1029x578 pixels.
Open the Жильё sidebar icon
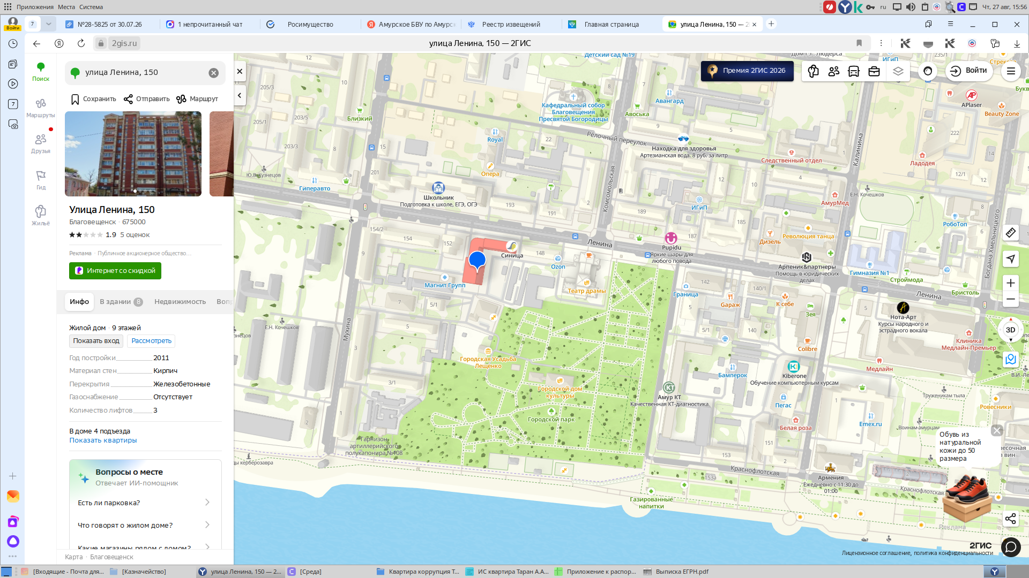pyautogui.click(x=41, y=215)
